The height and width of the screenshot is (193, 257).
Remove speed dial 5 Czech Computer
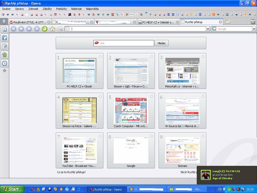tap(152, 96)
